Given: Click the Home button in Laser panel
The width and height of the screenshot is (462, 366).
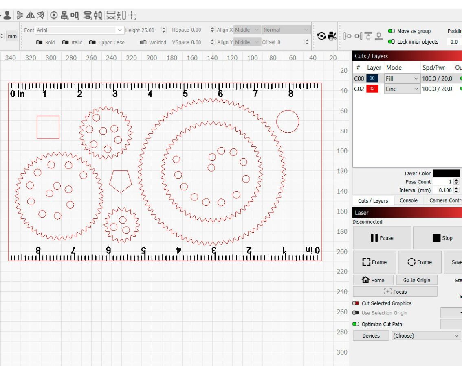Looking at the screenshot, I should (x=373, y=280).
